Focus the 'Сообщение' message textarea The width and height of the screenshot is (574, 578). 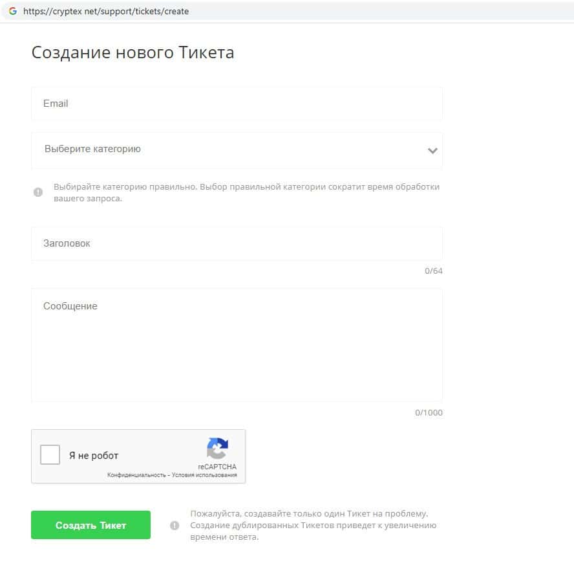tap(237, 345)
